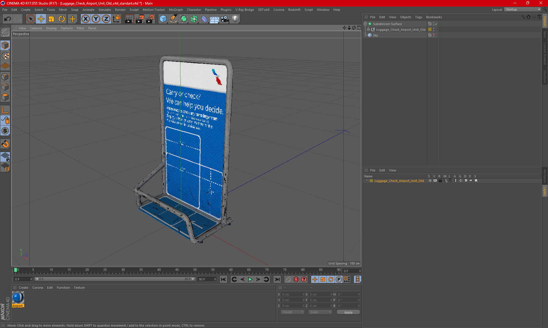Toggle autokeying button
Image resolution: width=548 pixels, height=328 pixels.
tap(296, 279)
